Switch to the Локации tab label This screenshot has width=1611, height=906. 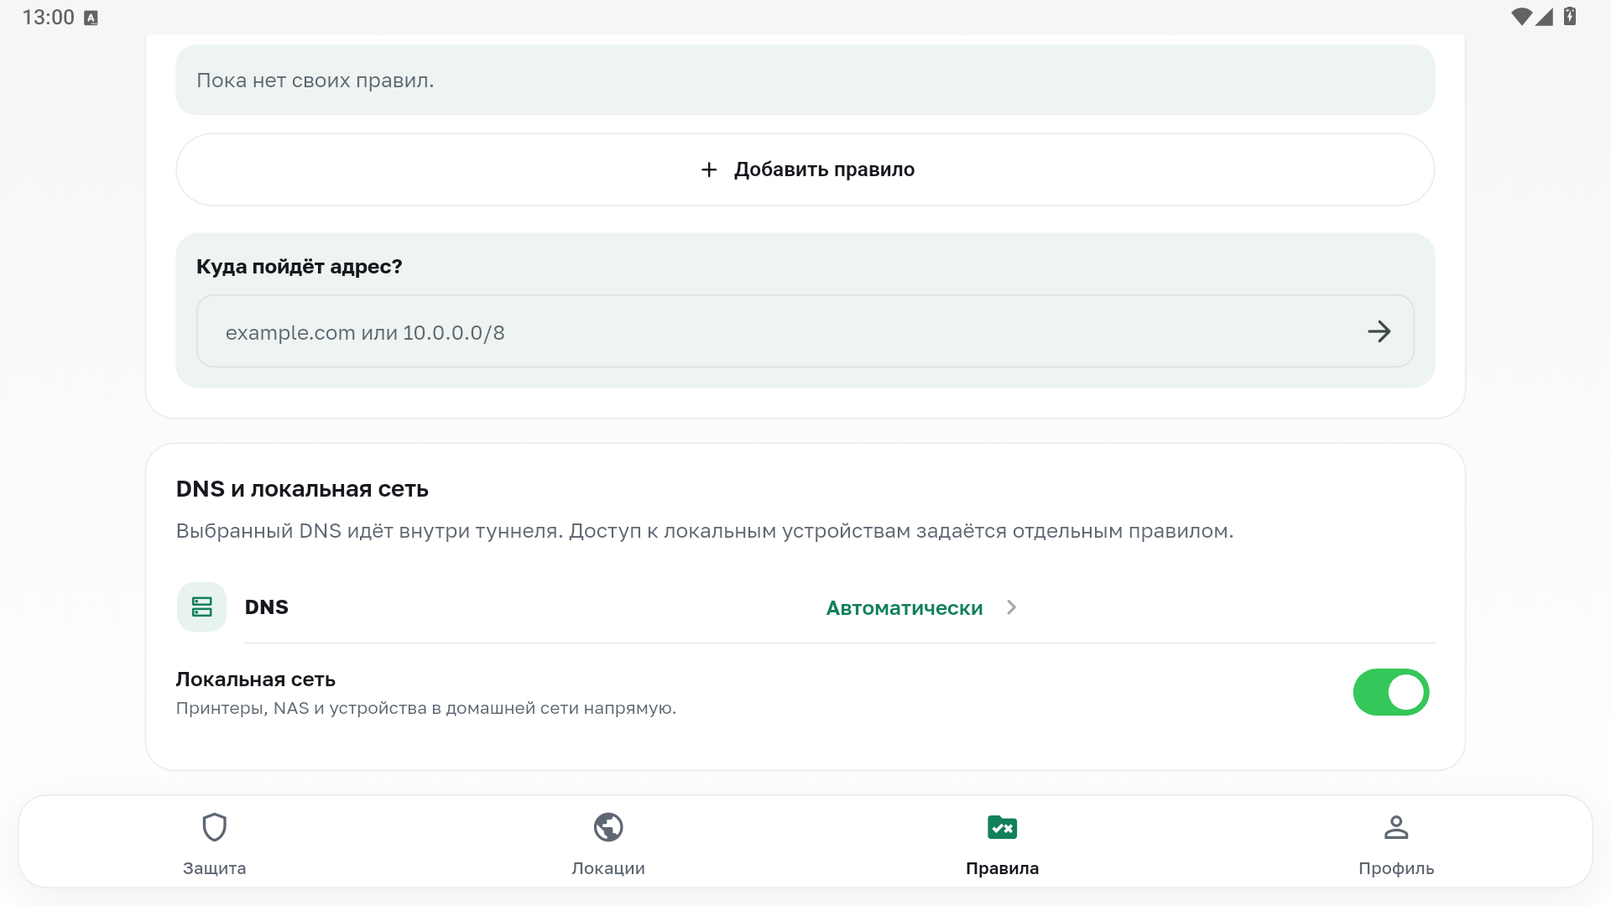click(608, 868)
